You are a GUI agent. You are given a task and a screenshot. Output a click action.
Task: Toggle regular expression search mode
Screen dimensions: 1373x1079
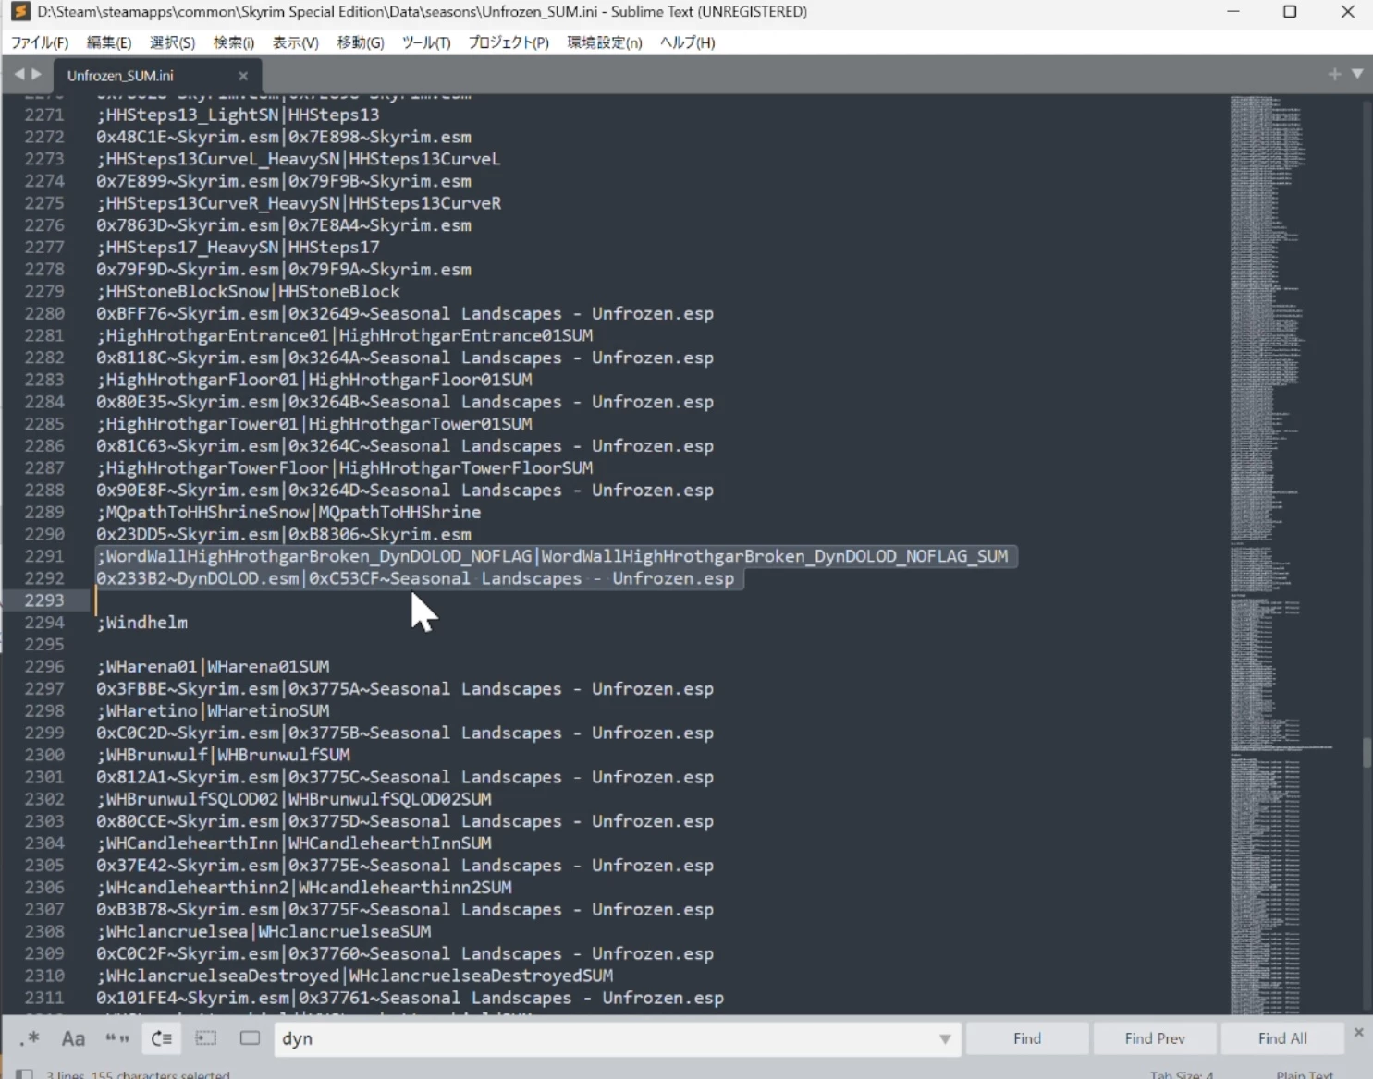pos(31,1038)
